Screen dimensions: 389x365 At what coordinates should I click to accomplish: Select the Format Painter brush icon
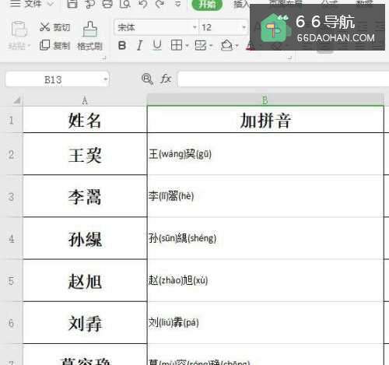(90, 29)
